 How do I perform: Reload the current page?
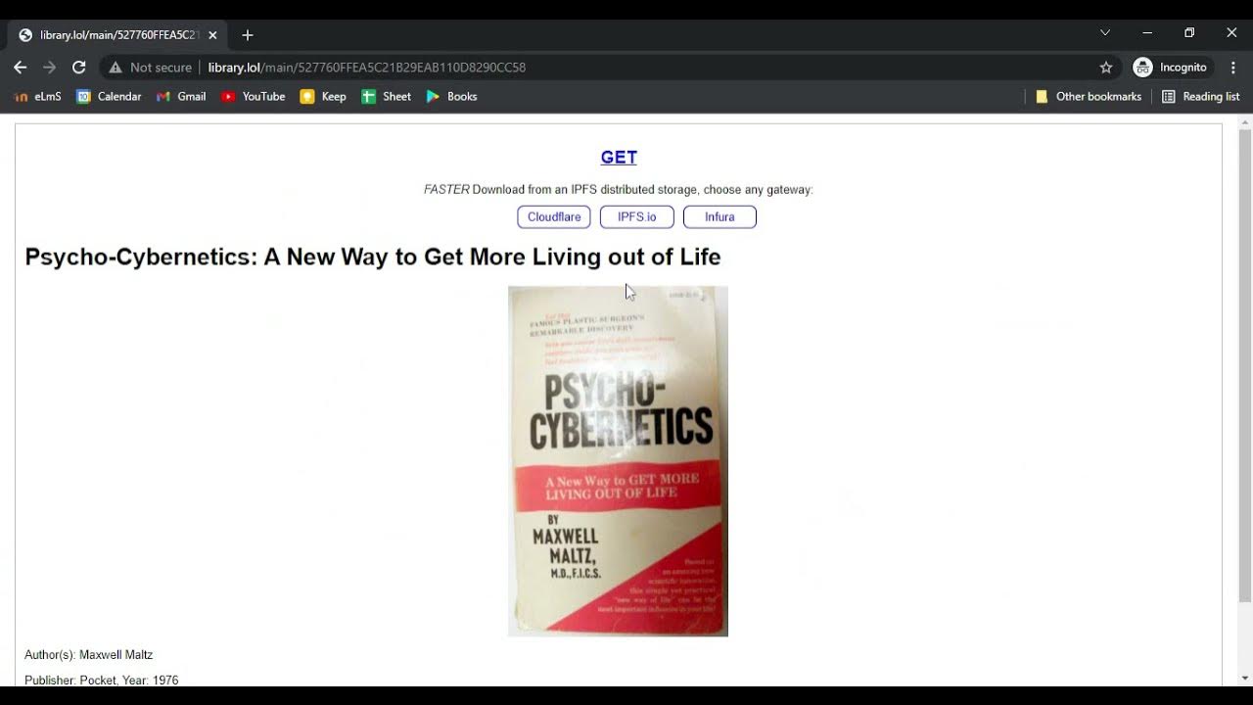pyautogui.click(x=79, y=68)
